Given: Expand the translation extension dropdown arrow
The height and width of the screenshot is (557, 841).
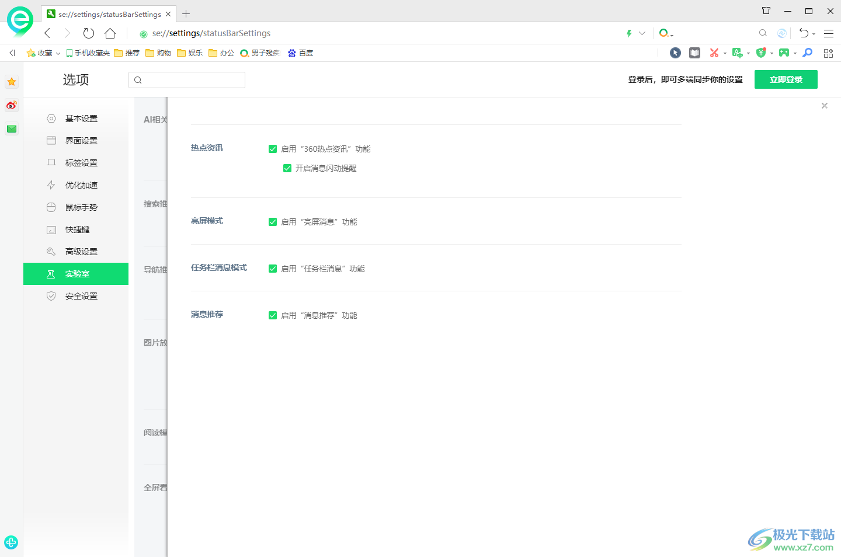Looking at the screenshot, I should 748,54.
